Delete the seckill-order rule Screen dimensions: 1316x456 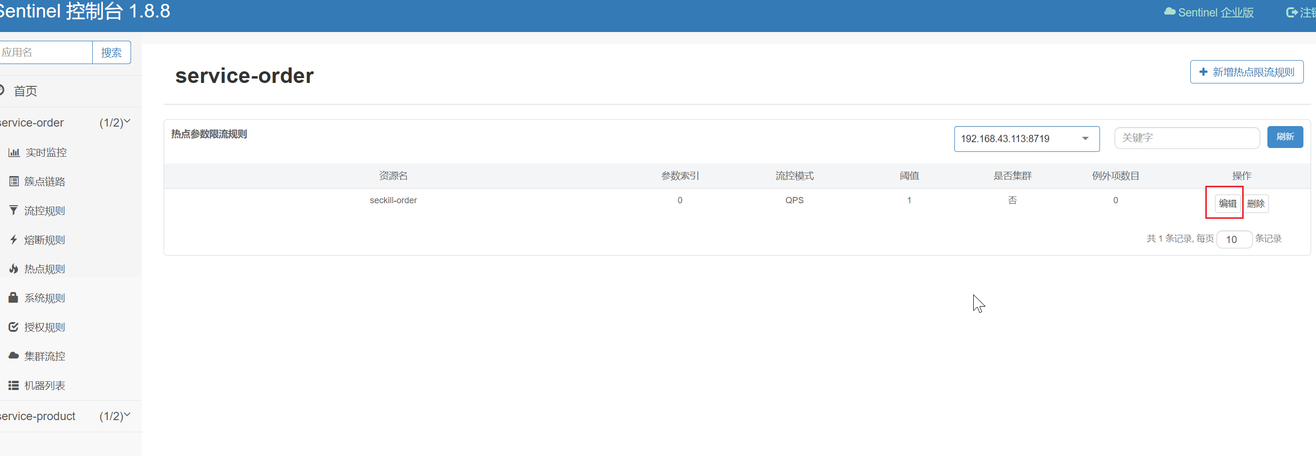pyautogui.click(x=1255, y=204)
